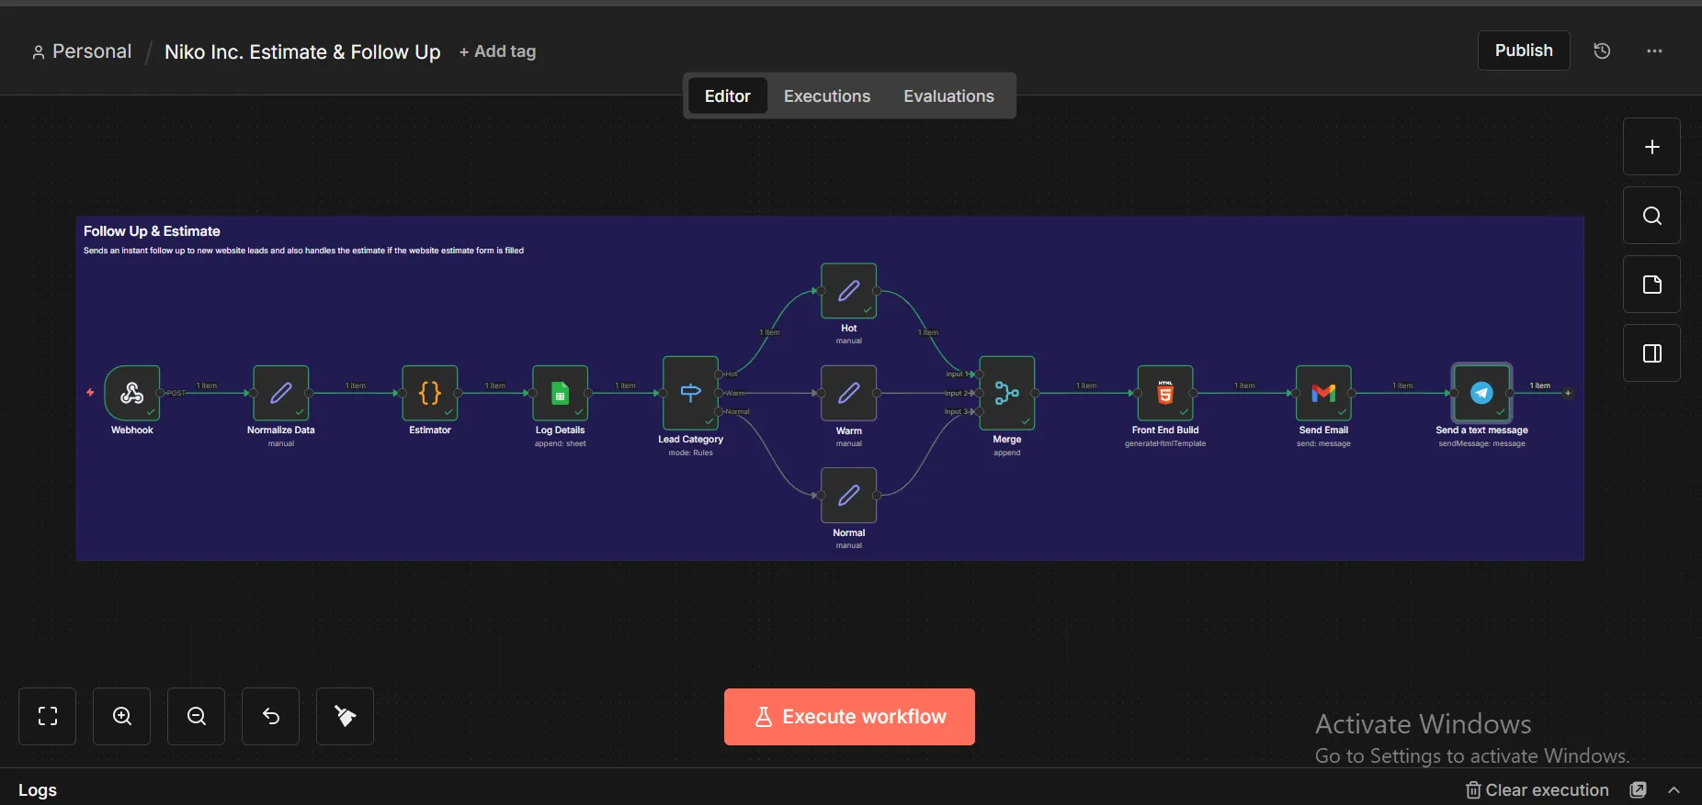Viewport: 1702px width, 805px height.
Task: Zoom out of the canvas
Action: (x=197, y=716)
